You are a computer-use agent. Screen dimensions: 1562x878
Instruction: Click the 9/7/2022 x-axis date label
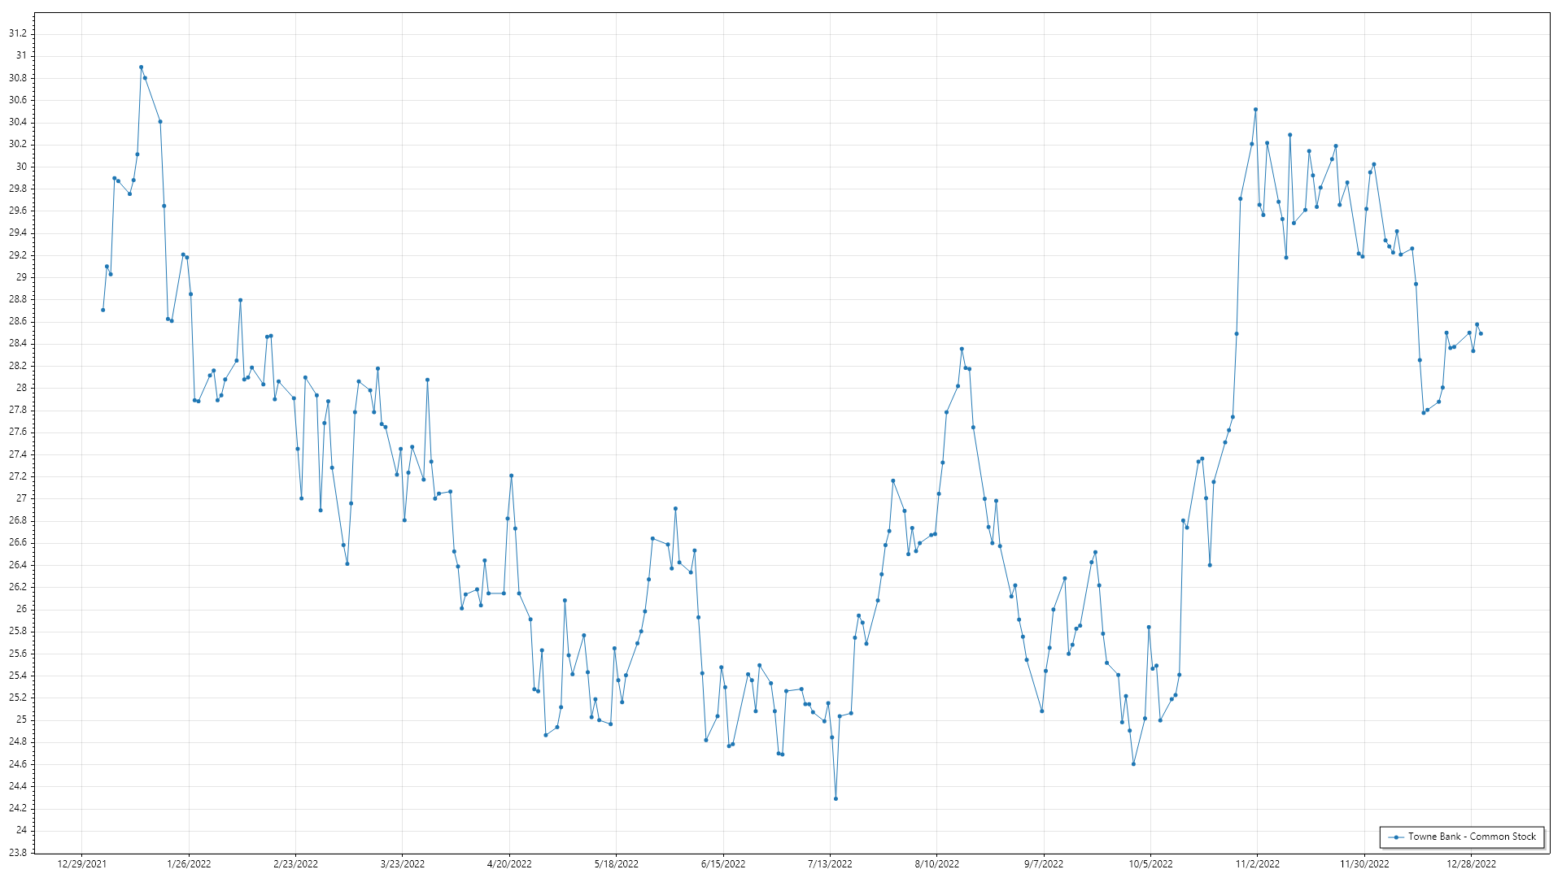click(1043, 863)
